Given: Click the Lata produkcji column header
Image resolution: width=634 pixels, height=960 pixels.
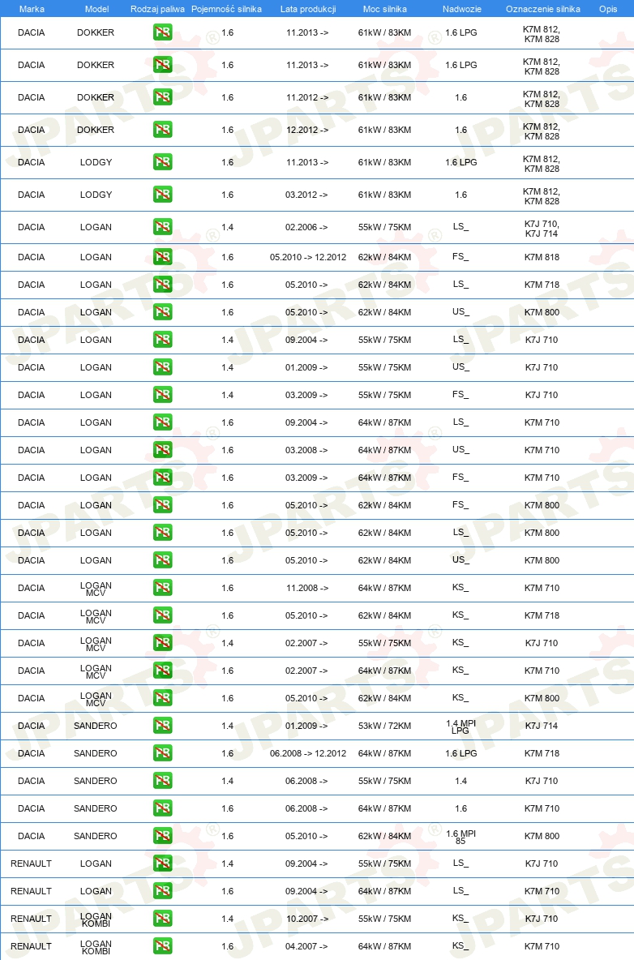Looking at the screenshot, I should point(308,9).
